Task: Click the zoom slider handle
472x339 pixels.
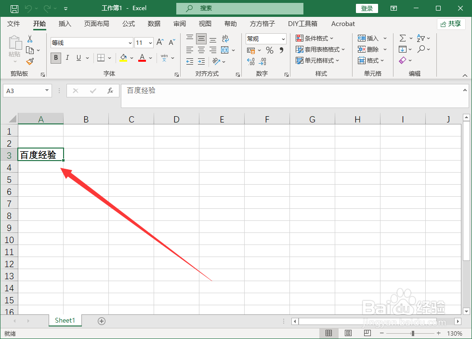Action: coord(413,333)
